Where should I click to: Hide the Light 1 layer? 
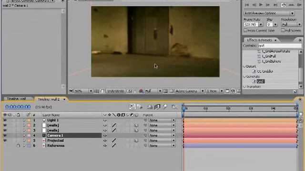[x=5, y=120]
